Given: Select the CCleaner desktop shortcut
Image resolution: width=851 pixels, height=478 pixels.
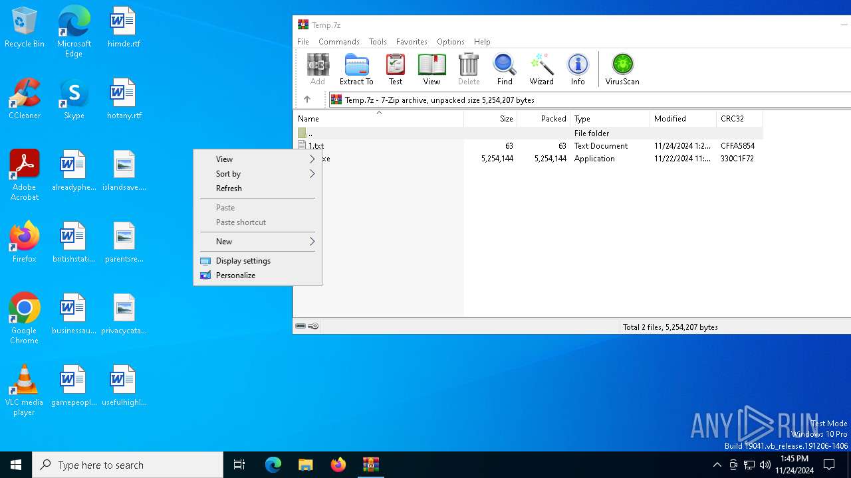Looking at the screenshot, I should click(25, 98).
